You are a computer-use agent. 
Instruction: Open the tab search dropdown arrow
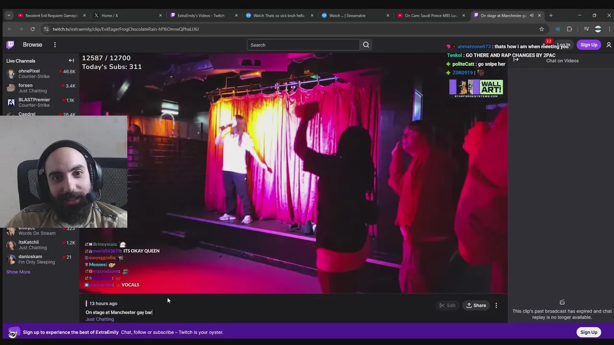click(x=9, y=15)
